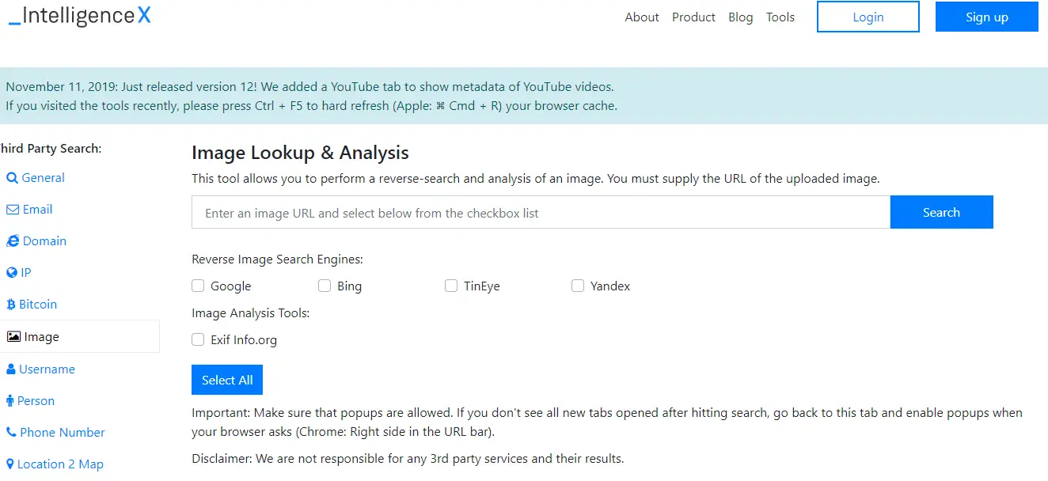Click the Domain browser icon
The image size is (1048, 481).
(13, 241)
